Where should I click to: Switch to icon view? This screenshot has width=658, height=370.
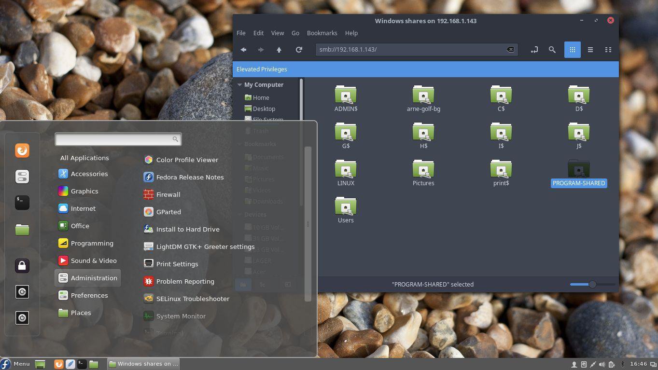[572, 50]
